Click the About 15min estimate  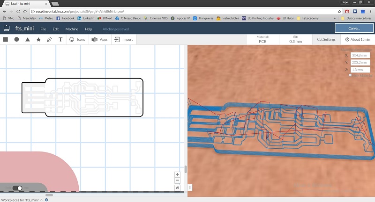pos(358,39)
